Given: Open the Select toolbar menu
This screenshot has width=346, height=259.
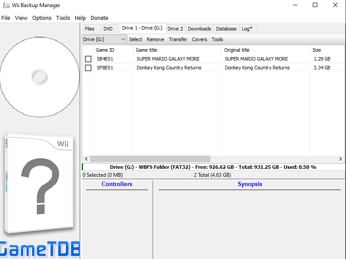Looking at the screenshot, I should [x=136, y=39].
